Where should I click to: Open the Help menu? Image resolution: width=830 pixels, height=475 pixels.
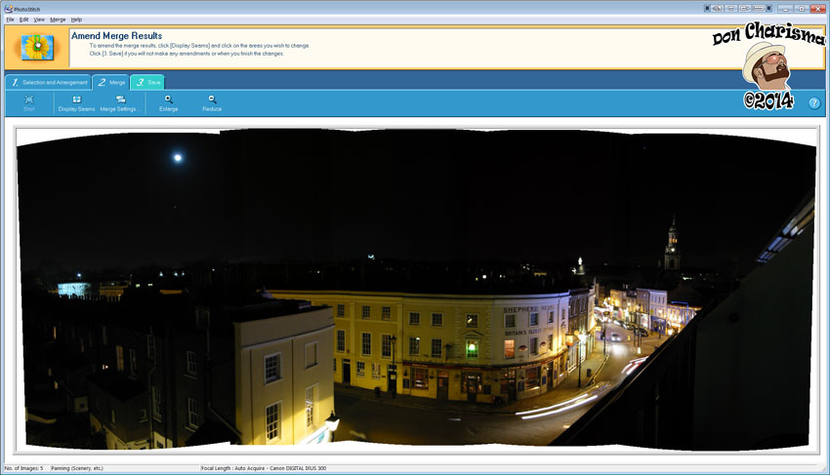click(x=76, y=20)
